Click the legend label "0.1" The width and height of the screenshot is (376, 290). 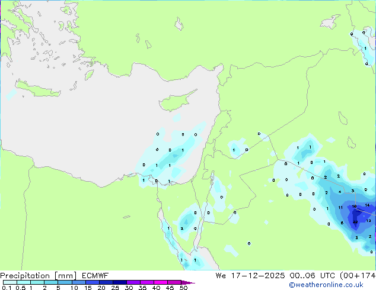point(7,288)
